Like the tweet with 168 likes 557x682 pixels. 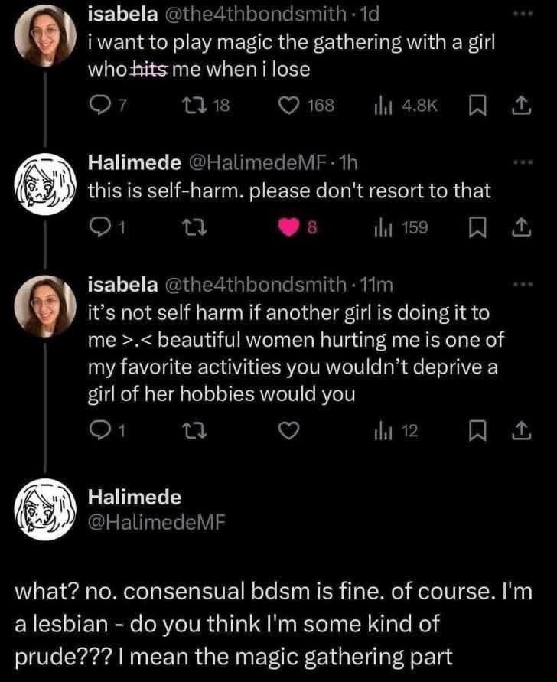coord(290,105)
